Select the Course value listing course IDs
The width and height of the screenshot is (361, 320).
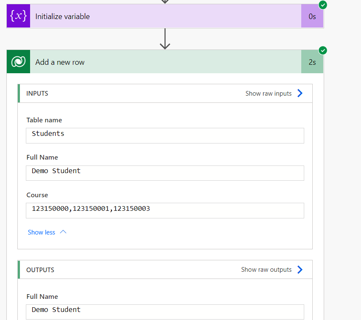pyautogui.click(x=165, y=210)
